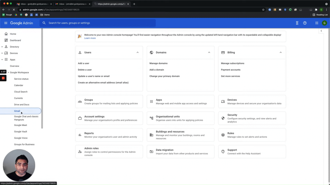Click the Learn more link

click(90, 38)
